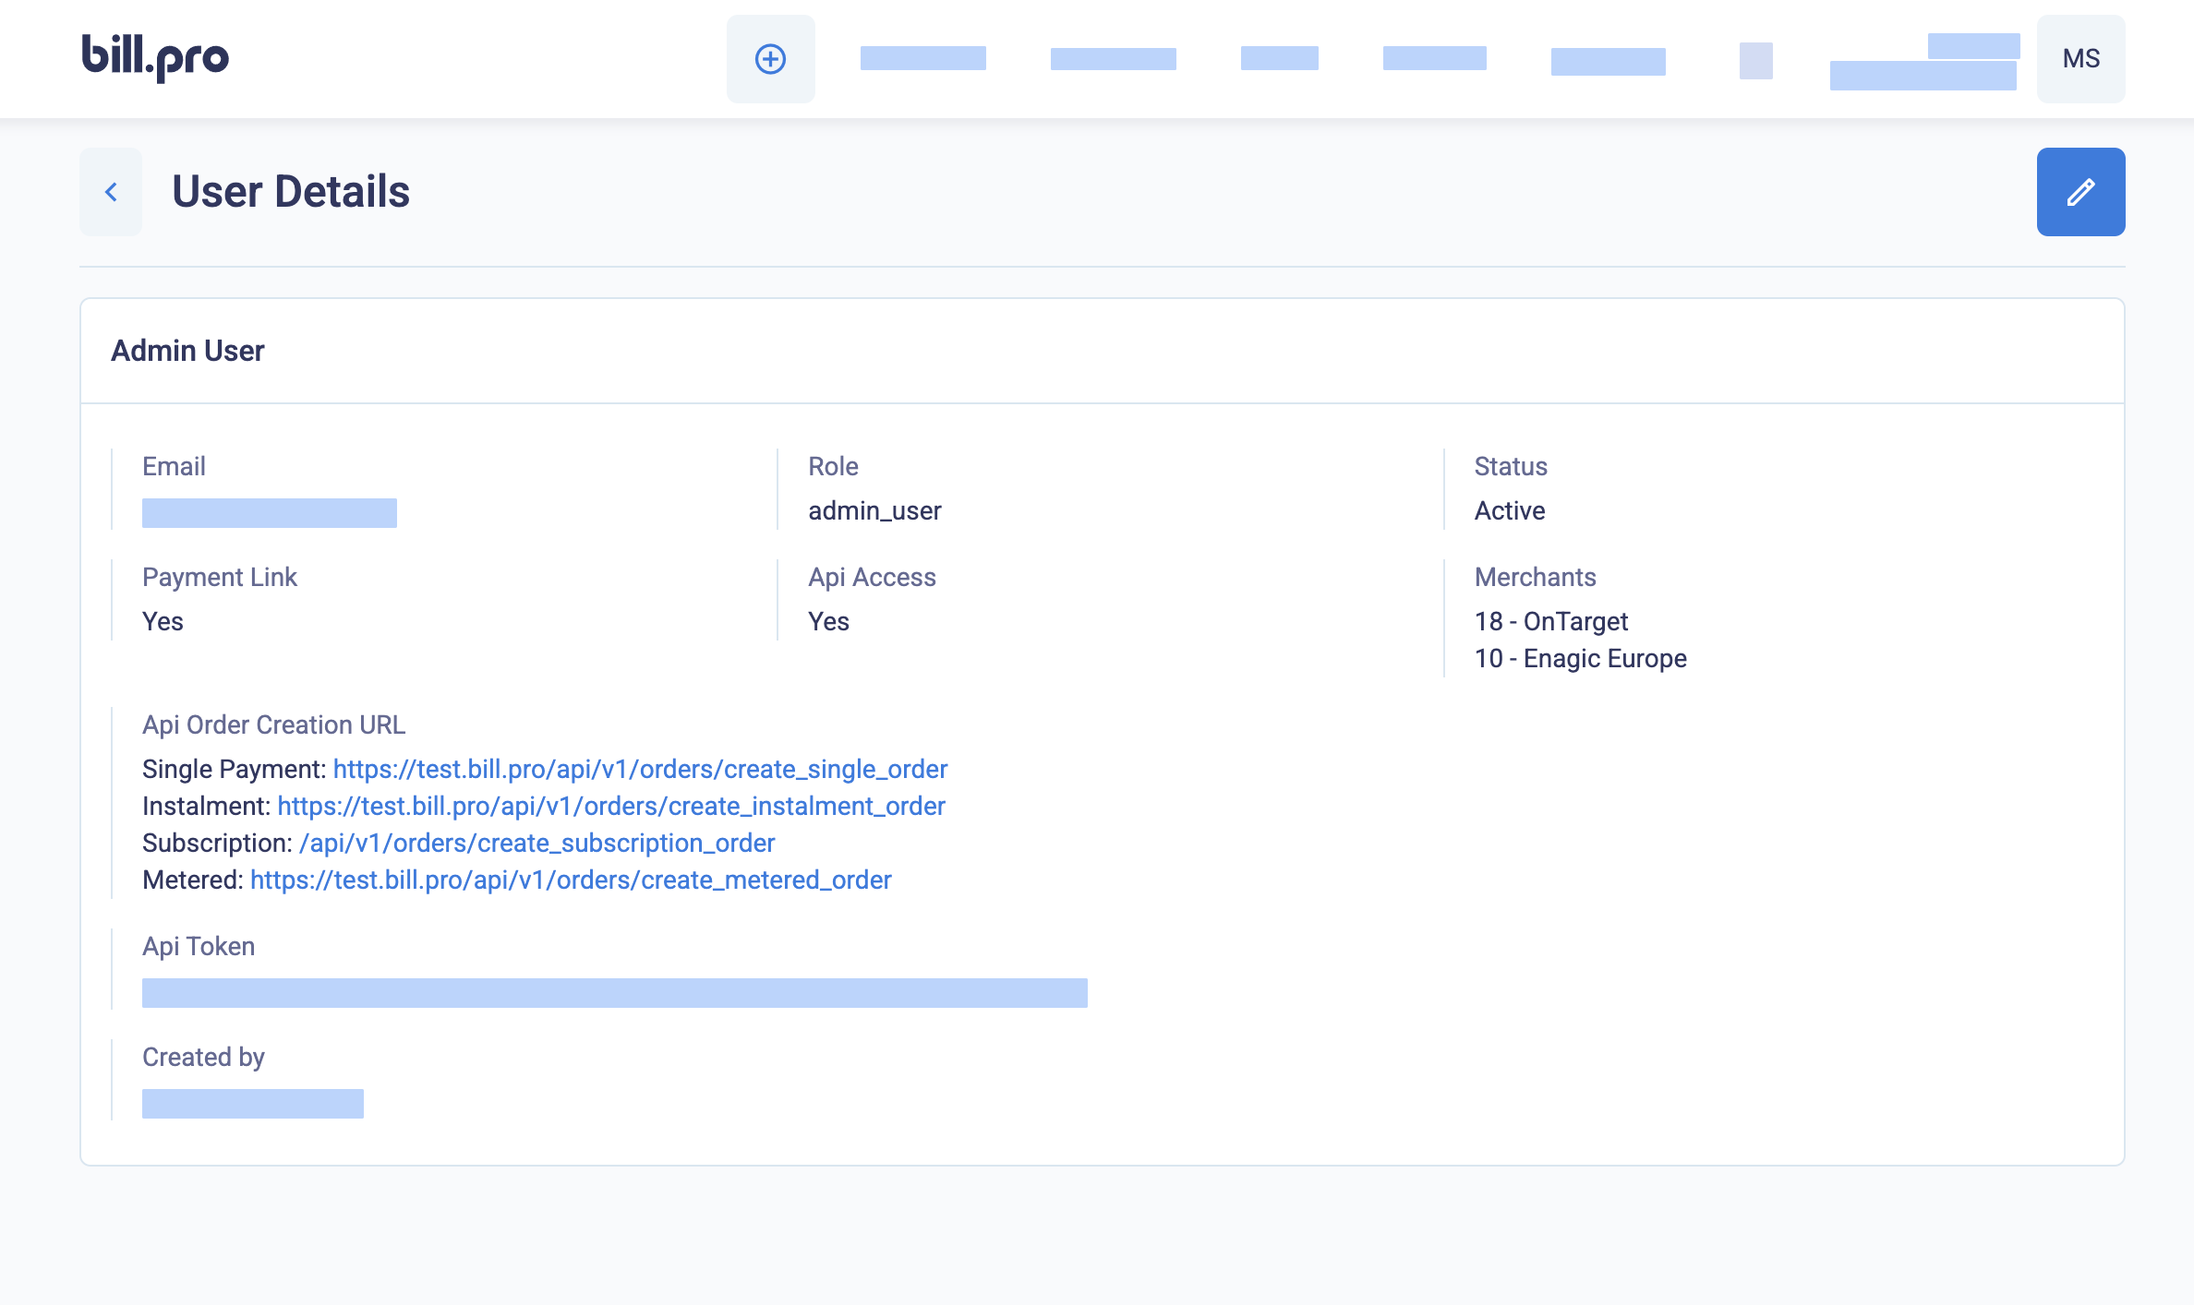Select the redacted Created by value

pos(253,1104)
